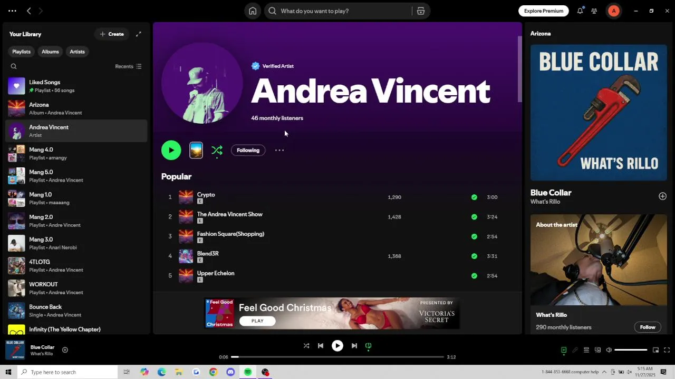675x379 pixels.
Task: Add Blue Collar to library in right panel
Action: click(662, 196)
